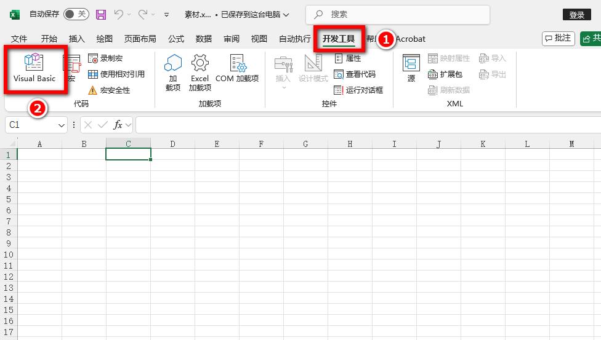
Task: Expand the Name Box dropdown arrow
Action: click(62, 125)
